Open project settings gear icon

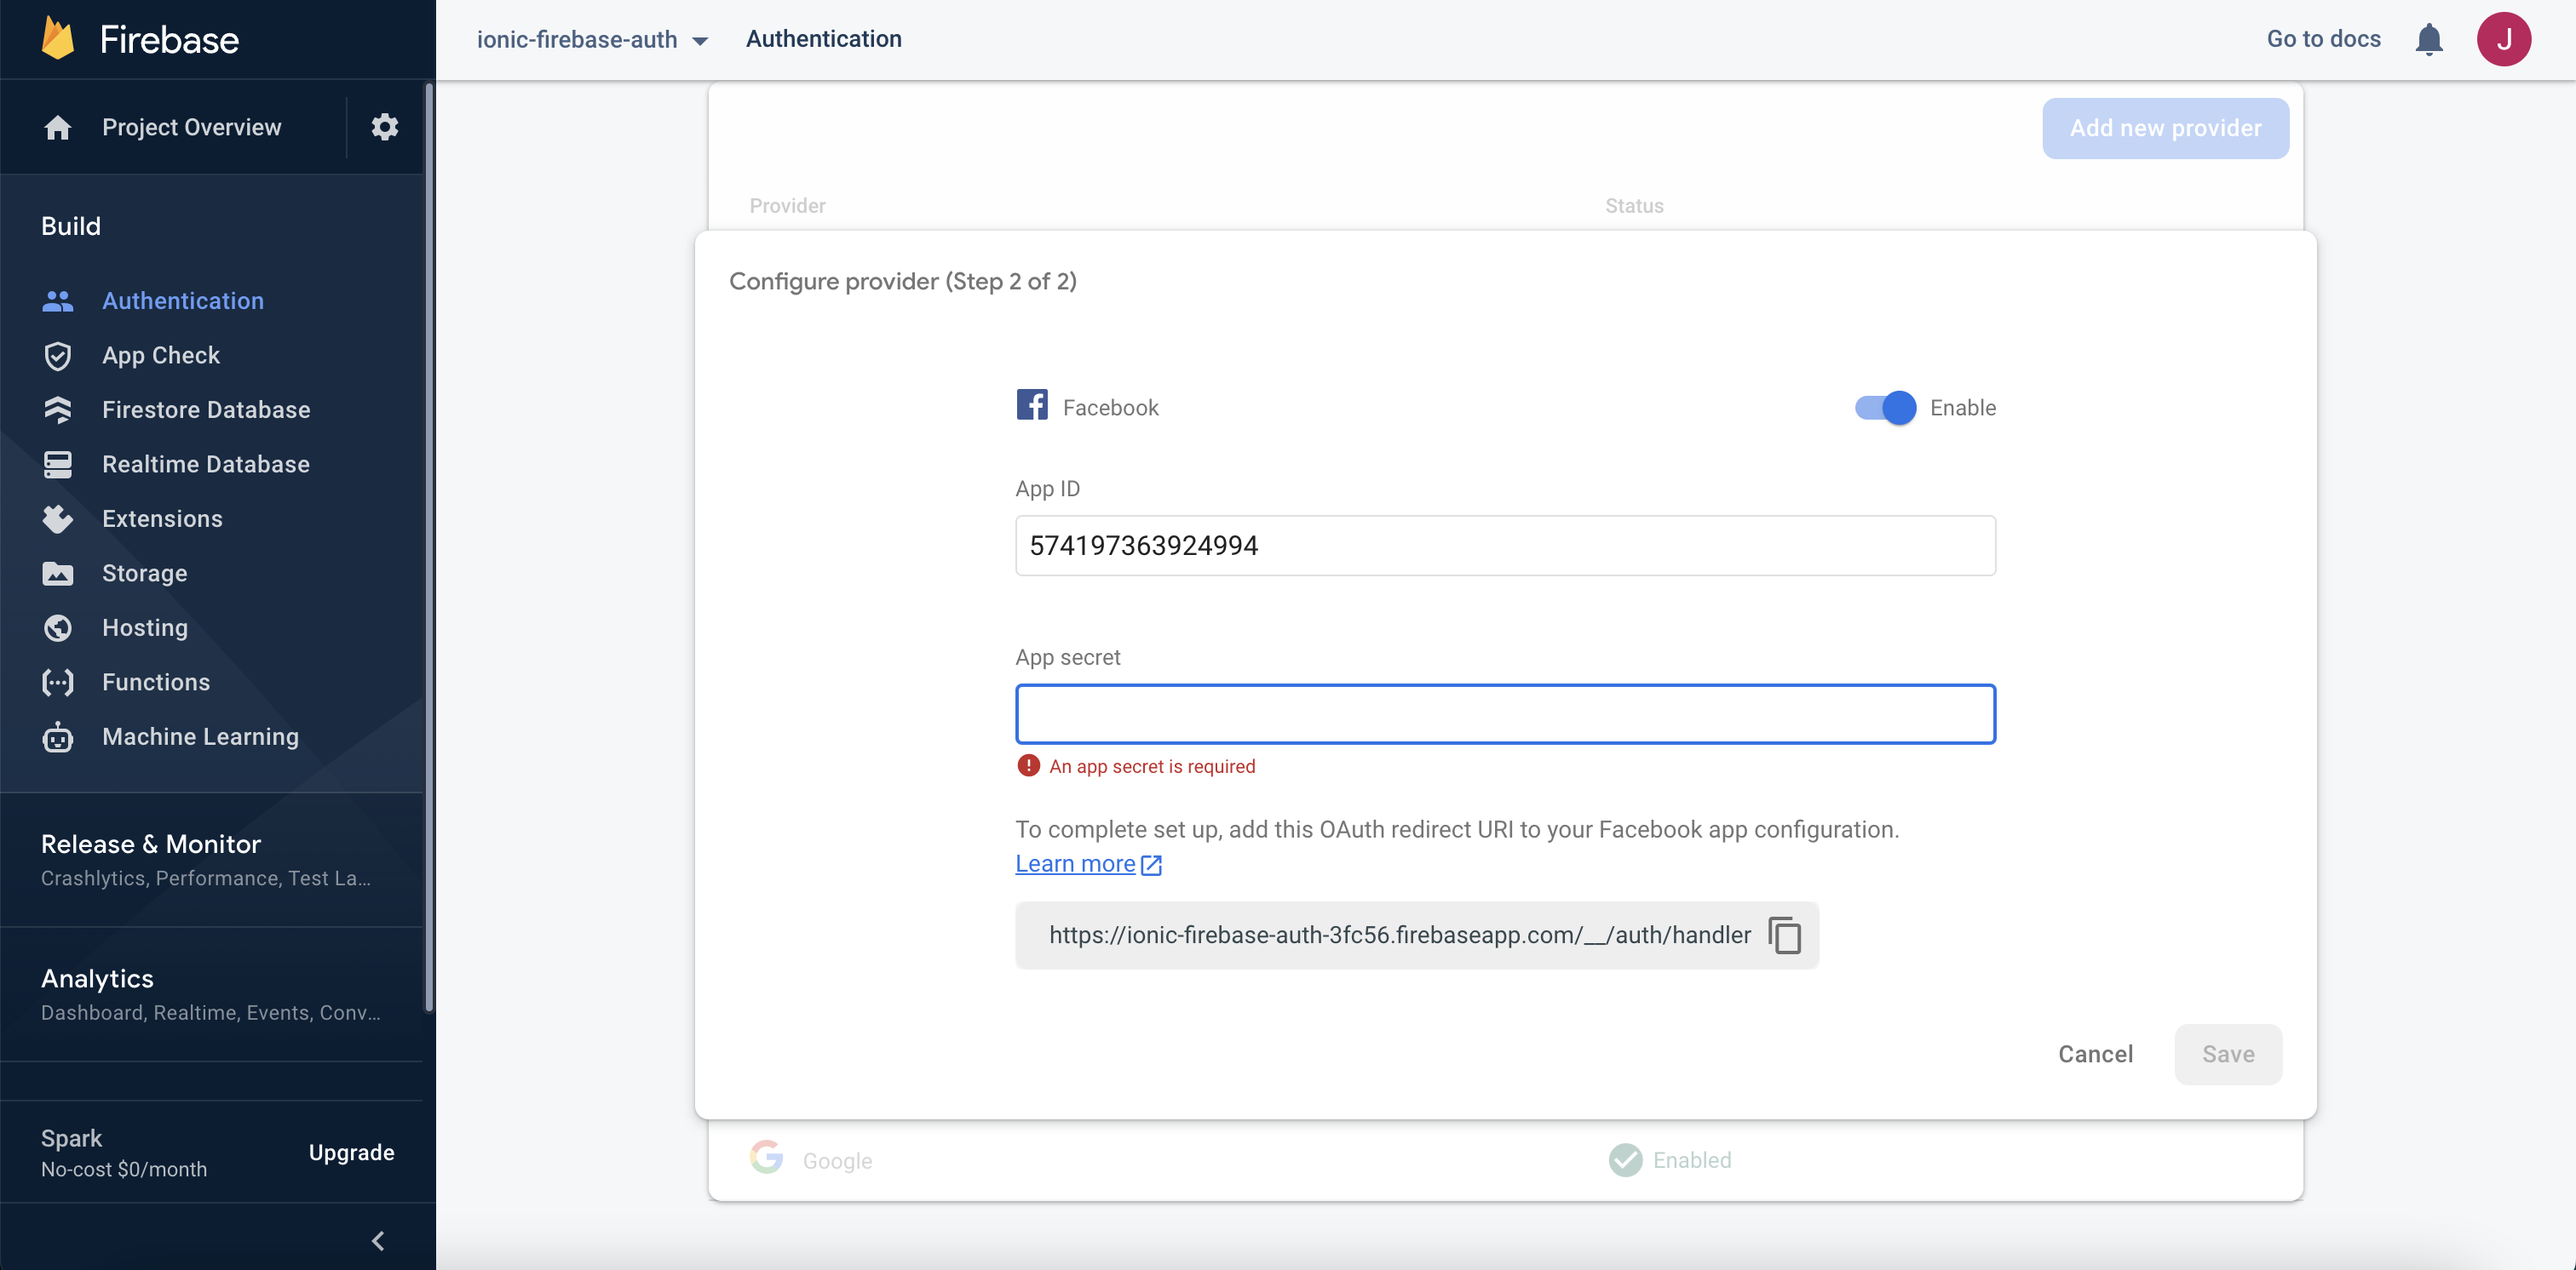385,127
